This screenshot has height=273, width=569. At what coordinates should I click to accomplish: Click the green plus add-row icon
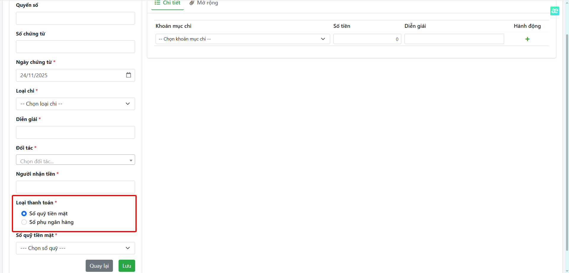pos(527,39)
